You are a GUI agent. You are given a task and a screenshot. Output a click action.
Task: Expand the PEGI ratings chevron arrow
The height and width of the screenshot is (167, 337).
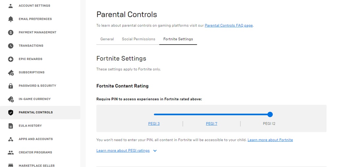[x=155, y=151]
